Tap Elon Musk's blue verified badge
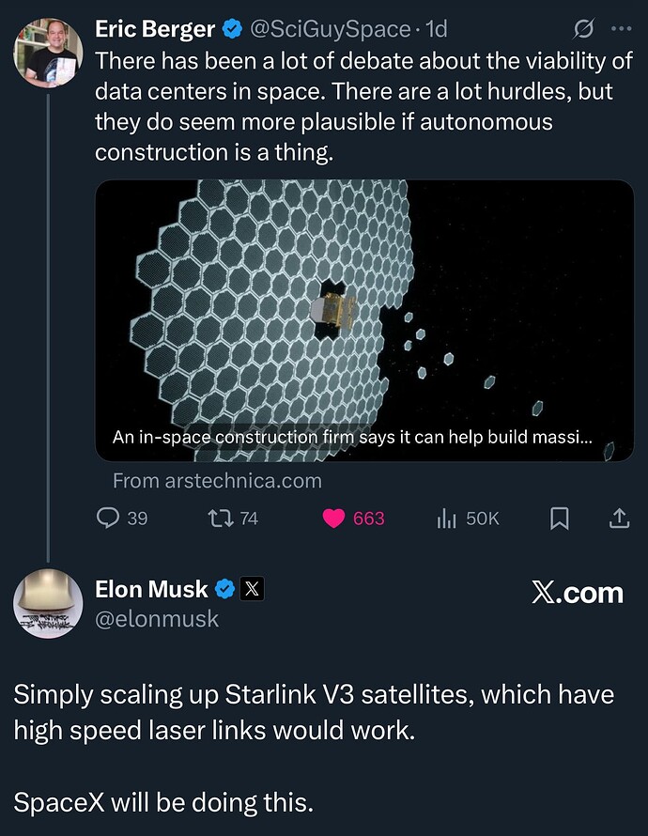Viewport: 648px width, 836px height. pyautogui.click(x=224, y=589)
